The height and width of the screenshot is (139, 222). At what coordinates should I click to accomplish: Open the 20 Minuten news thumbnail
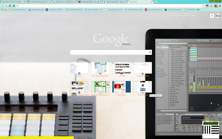(x=79, y=87)
